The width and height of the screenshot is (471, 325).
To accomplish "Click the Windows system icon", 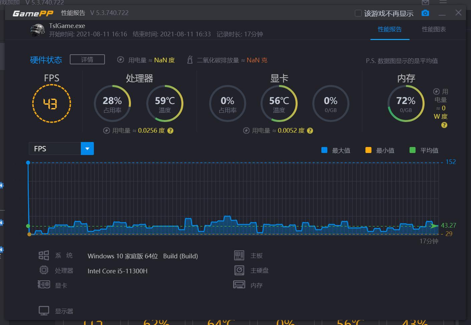I will click(44, 255).
